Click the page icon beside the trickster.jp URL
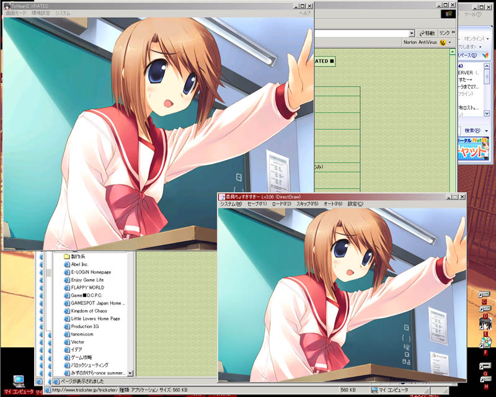 [x=48, y=390]
